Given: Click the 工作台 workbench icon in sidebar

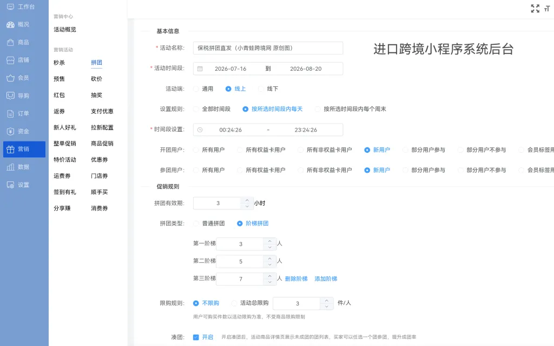Looking at the screenshot, I should [x=11, y=6].
